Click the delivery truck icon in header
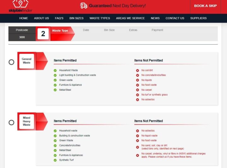This screenshot has width=227, height=168. click(x=84, y=6)
